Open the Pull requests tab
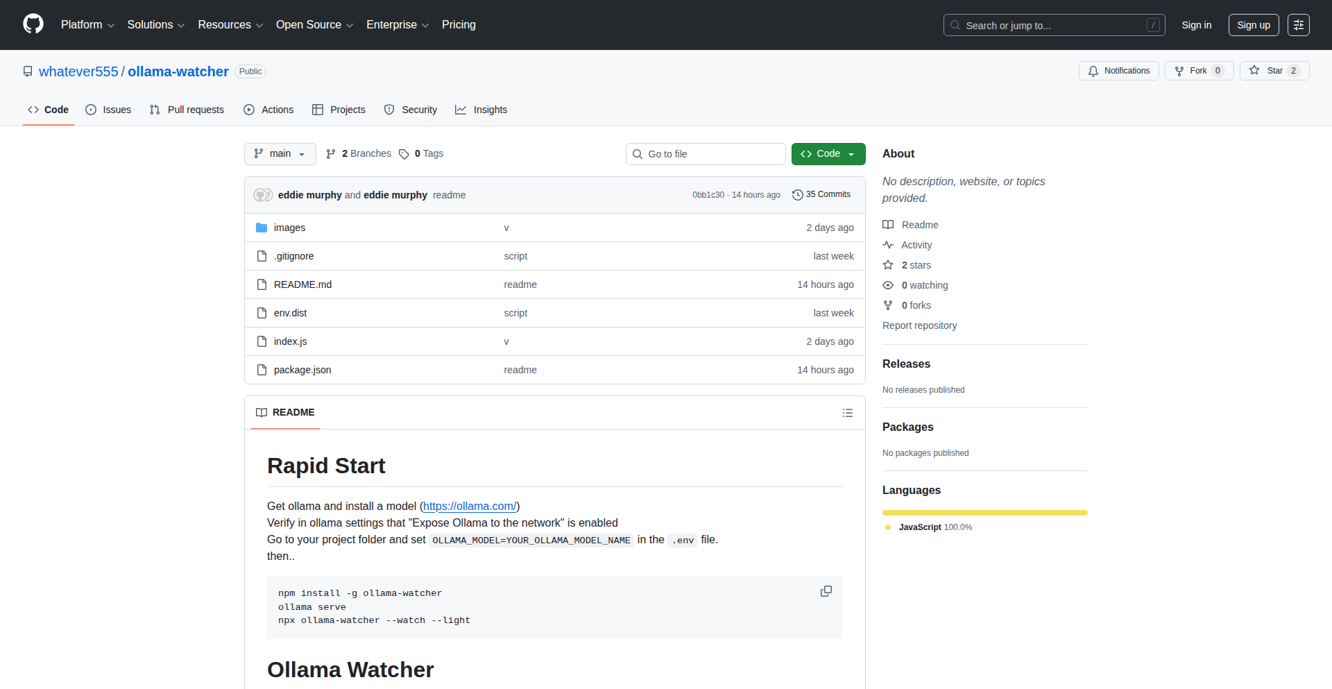The width and height of the screenshot is (1332, 689). (187, 110)
